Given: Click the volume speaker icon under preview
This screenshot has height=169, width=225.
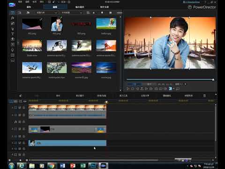Looking at the screenshot, I should [x=165, y=89].
